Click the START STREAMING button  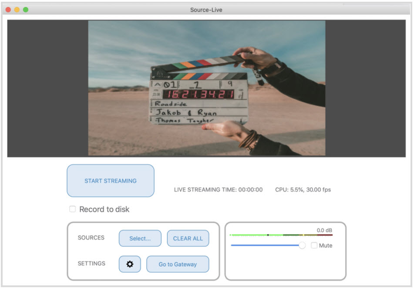(111, 181)
